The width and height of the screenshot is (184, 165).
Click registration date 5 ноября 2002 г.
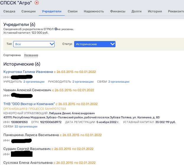108,122
